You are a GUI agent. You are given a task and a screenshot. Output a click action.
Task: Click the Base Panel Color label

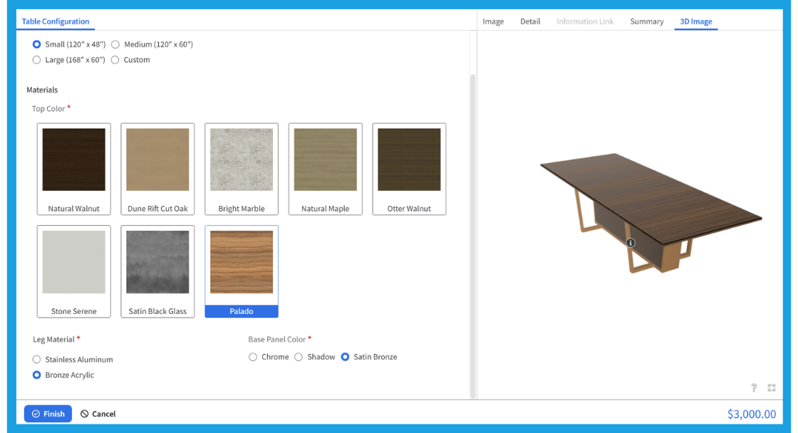coord(277,340)
